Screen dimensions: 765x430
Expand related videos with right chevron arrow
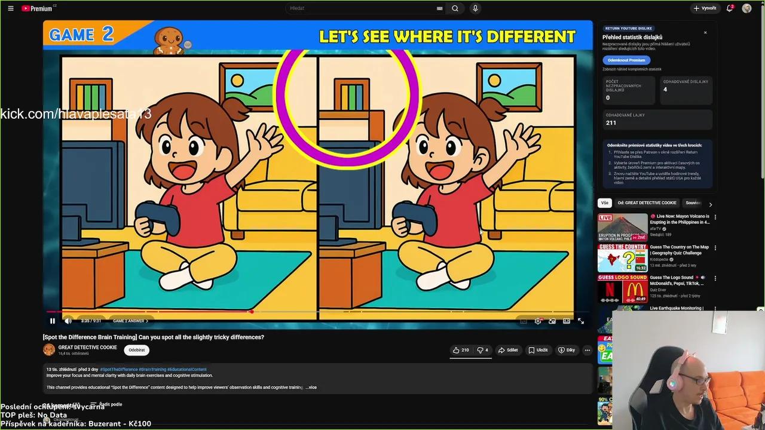(711, 204)
